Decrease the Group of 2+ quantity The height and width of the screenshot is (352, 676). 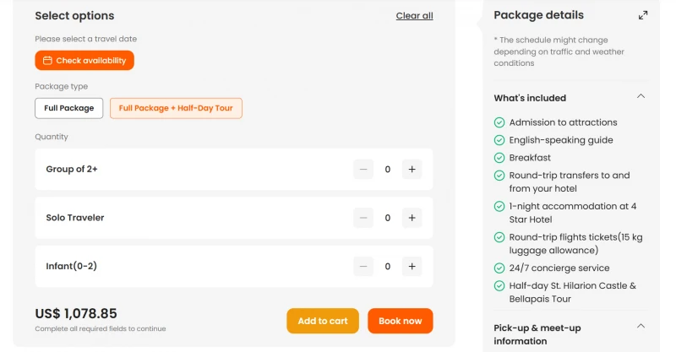(x=363, y=170)
